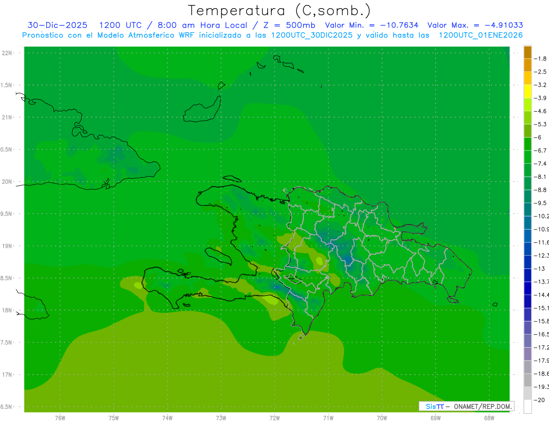Click the purple legend swatch above -17.9
549x424 pixels.
click(527, 354)
